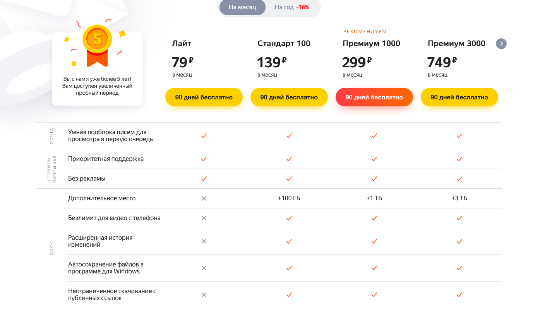The height and width of the screenshot is (309, 540).
Task: Click Премиум 3000 checkmark for Расширенная история изменений
Action: click(459, 241)
